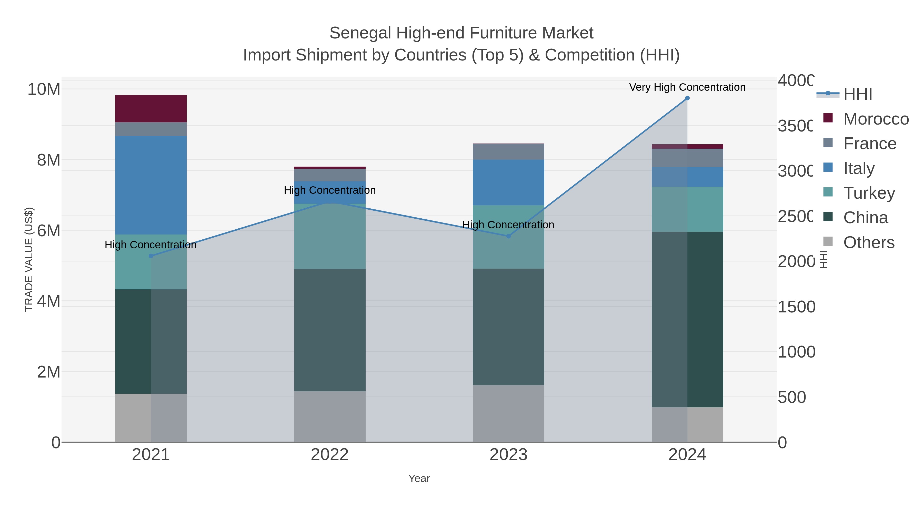This screenshot has height=519, width=923.
Task: Click the Morocco segment of the 2024 bar
Action: [687, 147]
